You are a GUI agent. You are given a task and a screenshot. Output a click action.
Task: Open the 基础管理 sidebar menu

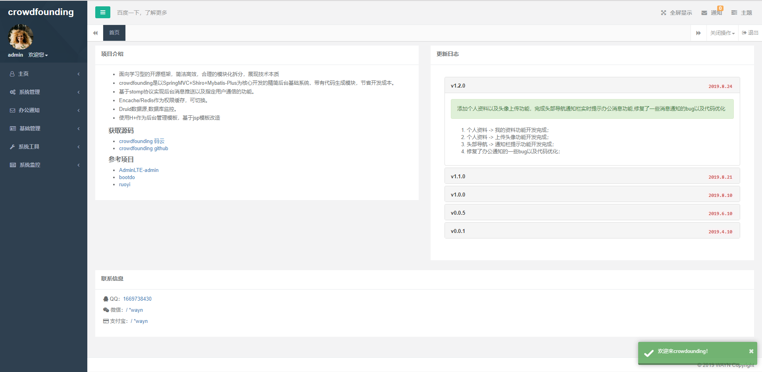(x=44, y=128)
